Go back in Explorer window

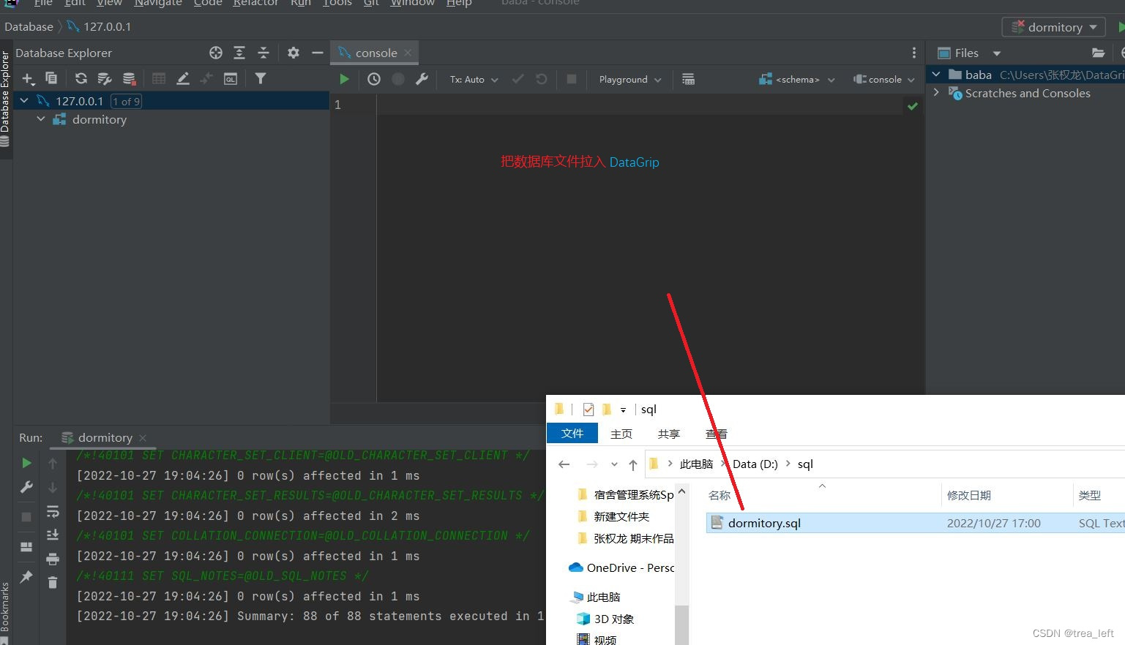click(564, 464)
